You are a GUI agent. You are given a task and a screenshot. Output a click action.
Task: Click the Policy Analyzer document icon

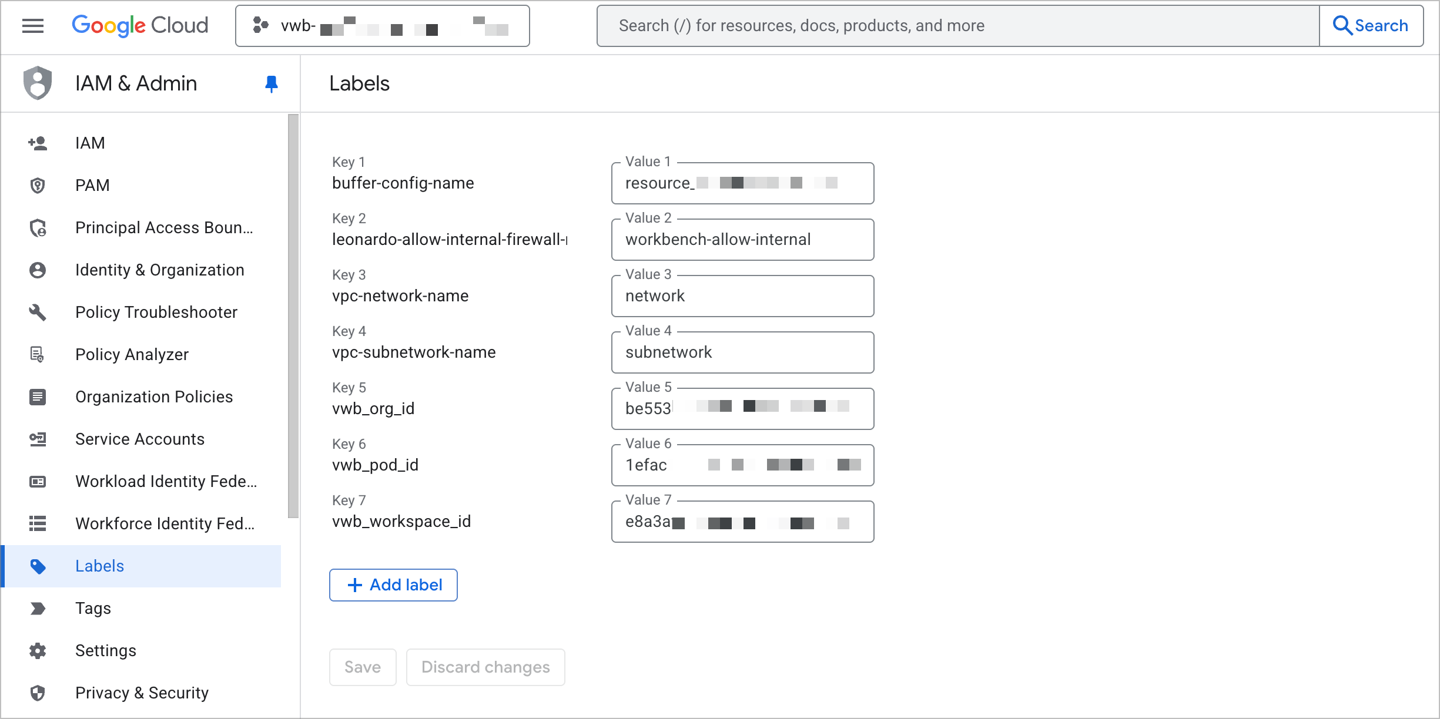[38, 354]
